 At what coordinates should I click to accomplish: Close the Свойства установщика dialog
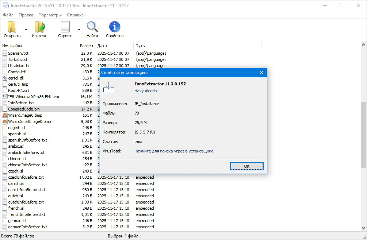261,73
